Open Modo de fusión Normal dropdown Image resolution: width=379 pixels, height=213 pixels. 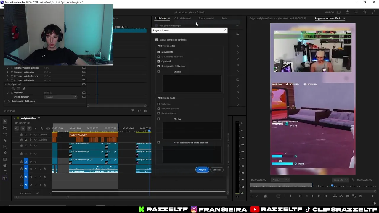coord(60,97)
